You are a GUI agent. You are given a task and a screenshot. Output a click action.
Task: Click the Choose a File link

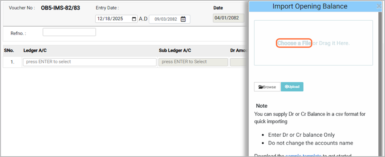pos(294,43)
